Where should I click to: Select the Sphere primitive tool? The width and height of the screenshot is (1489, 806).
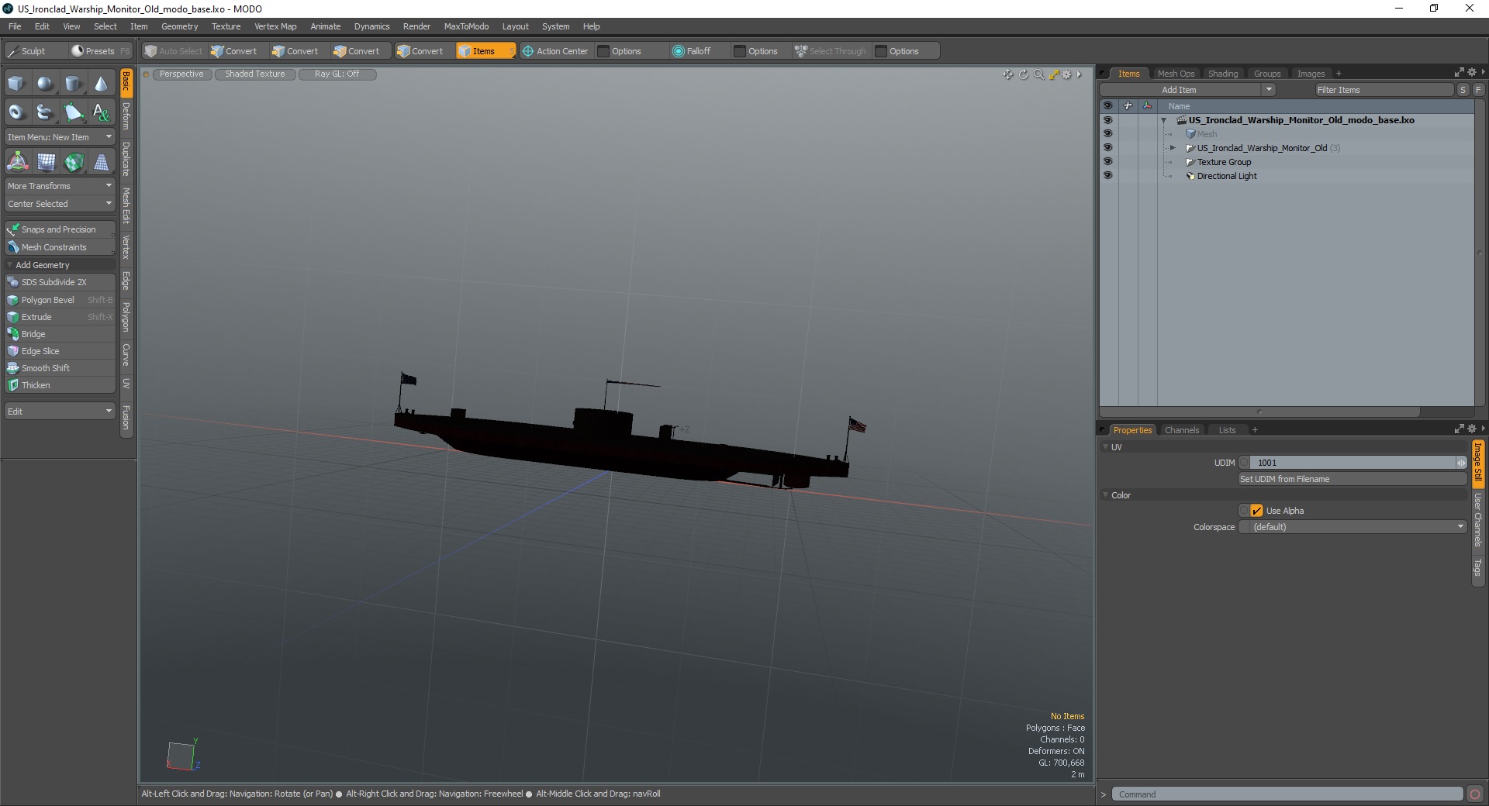pyautogui.click(x=45, y=84)
